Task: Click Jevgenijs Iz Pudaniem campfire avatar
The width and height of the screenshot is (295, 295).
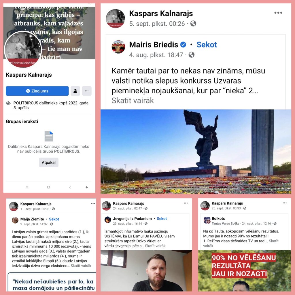Action: 108,220
